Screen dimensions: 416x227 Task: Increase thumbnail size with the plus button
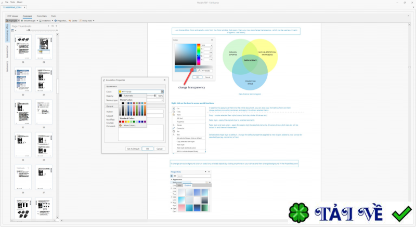pos(57,31)
